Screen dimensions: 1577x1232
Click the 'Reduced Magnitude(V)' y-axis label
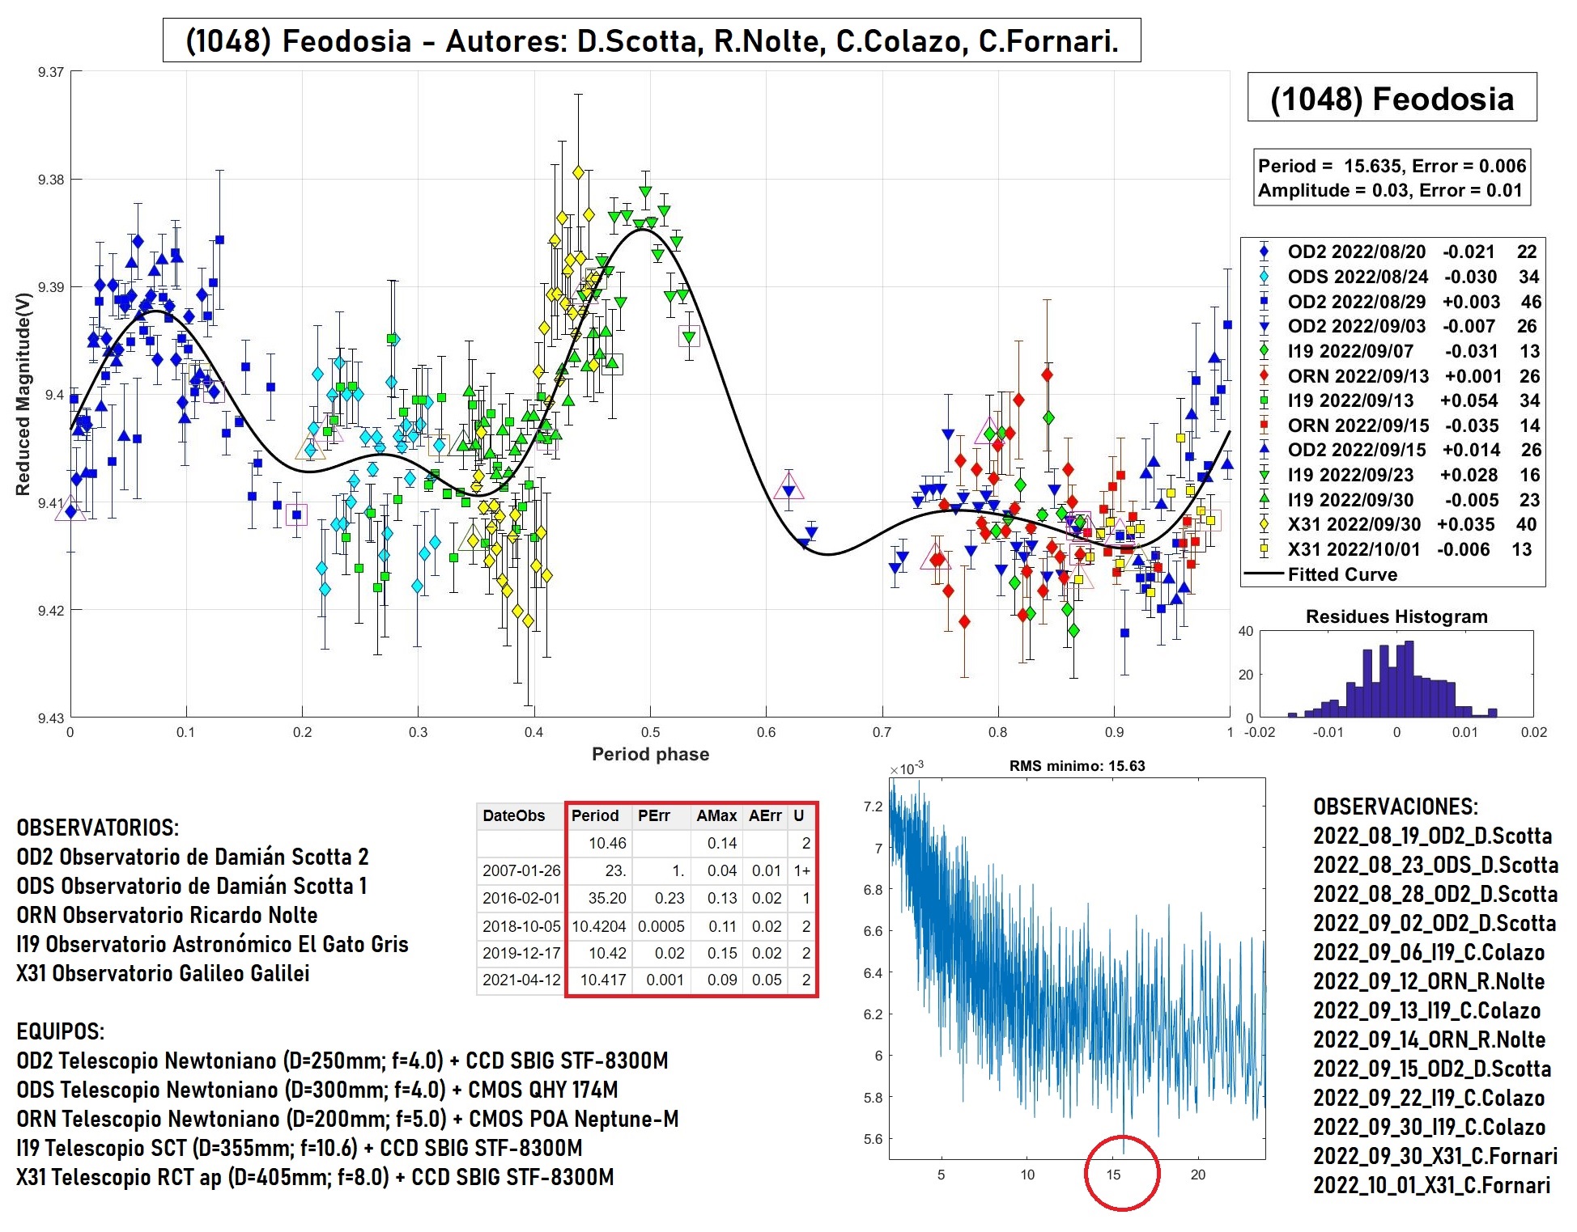[x=23, y=394]
